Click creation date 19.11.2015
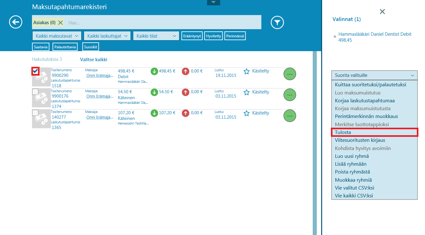The height and width of the screenshot is (235, 425). pos(226,75)
